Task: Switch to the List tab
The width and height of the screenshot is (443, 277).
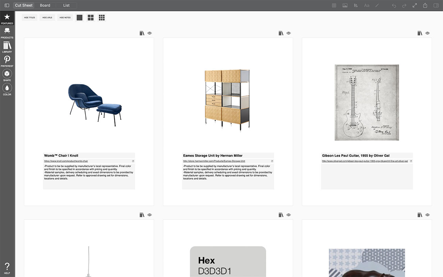Action: (x=66, y=5)
